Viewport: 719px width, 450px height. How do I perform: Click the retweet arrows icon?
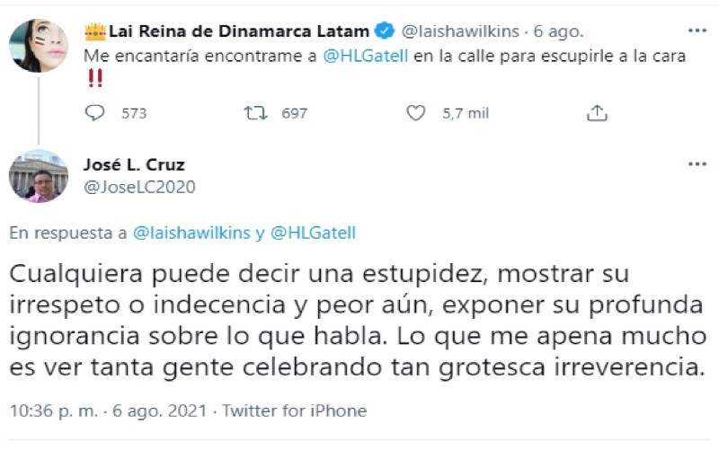click(x=254, y=113)
